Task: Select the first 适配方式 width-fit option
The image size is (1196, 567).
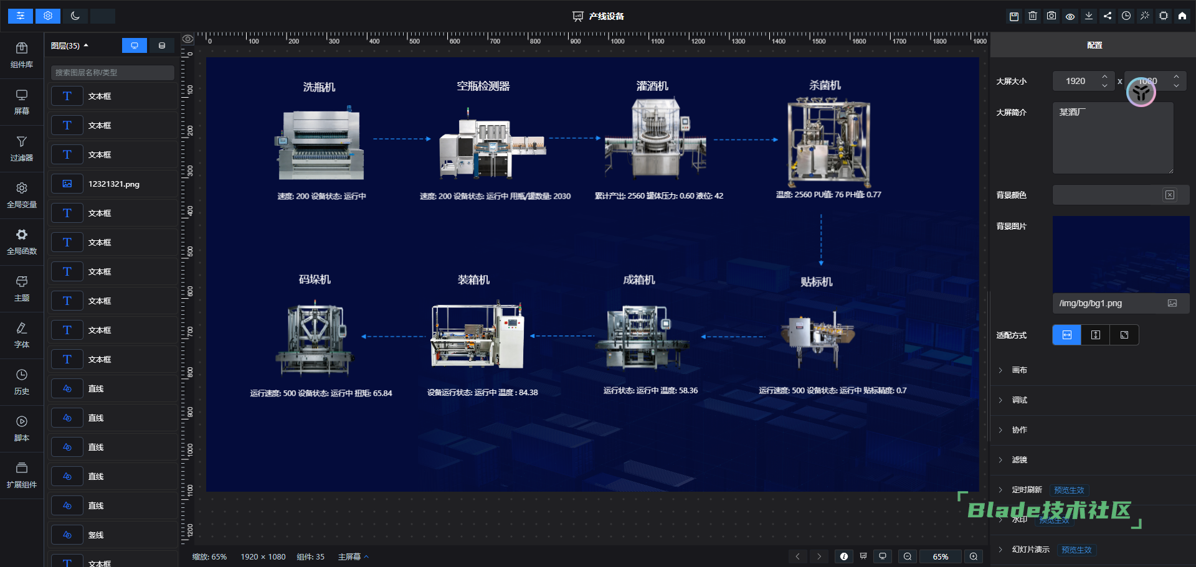Action: [x=1067, y=335]
